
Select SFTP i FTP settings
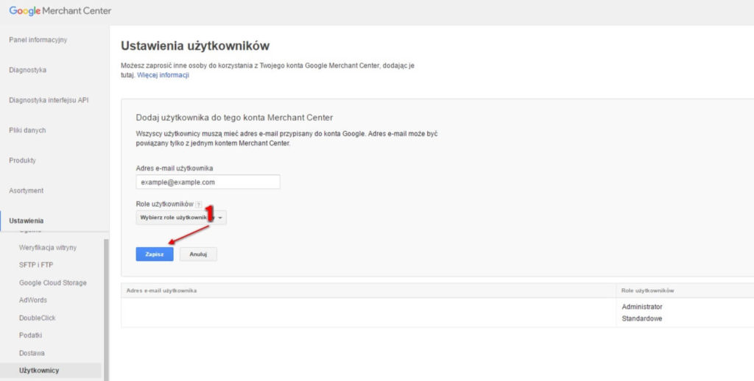37,265
